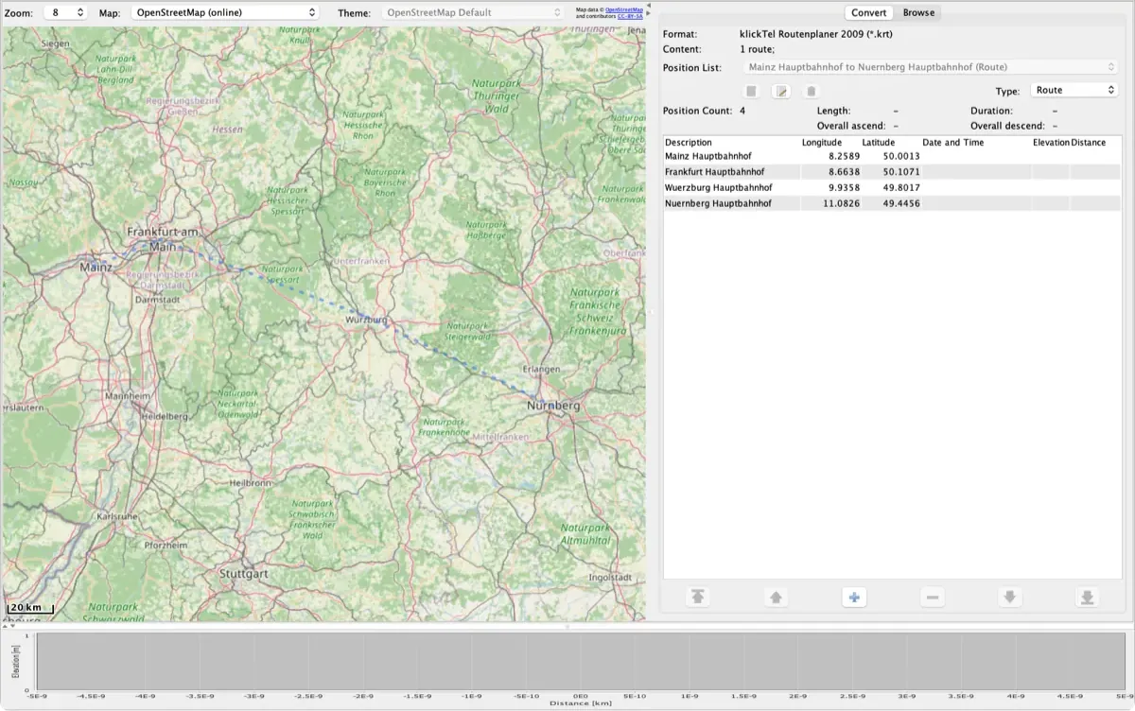Screen dimensions: 1135x711
Task: Open the CC-BY-SA license link
Action: 630,16
